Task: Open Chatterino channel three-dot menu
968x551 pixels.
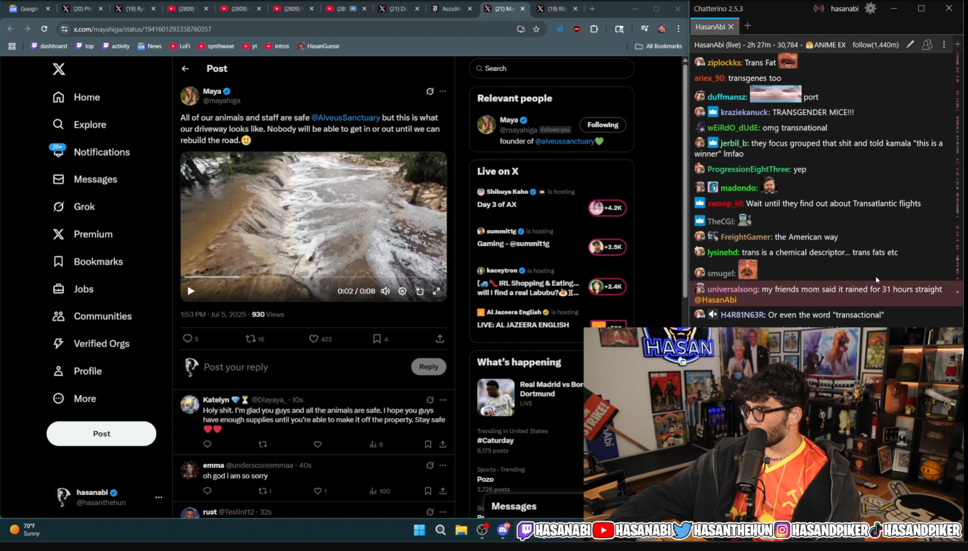Action: 944,44
